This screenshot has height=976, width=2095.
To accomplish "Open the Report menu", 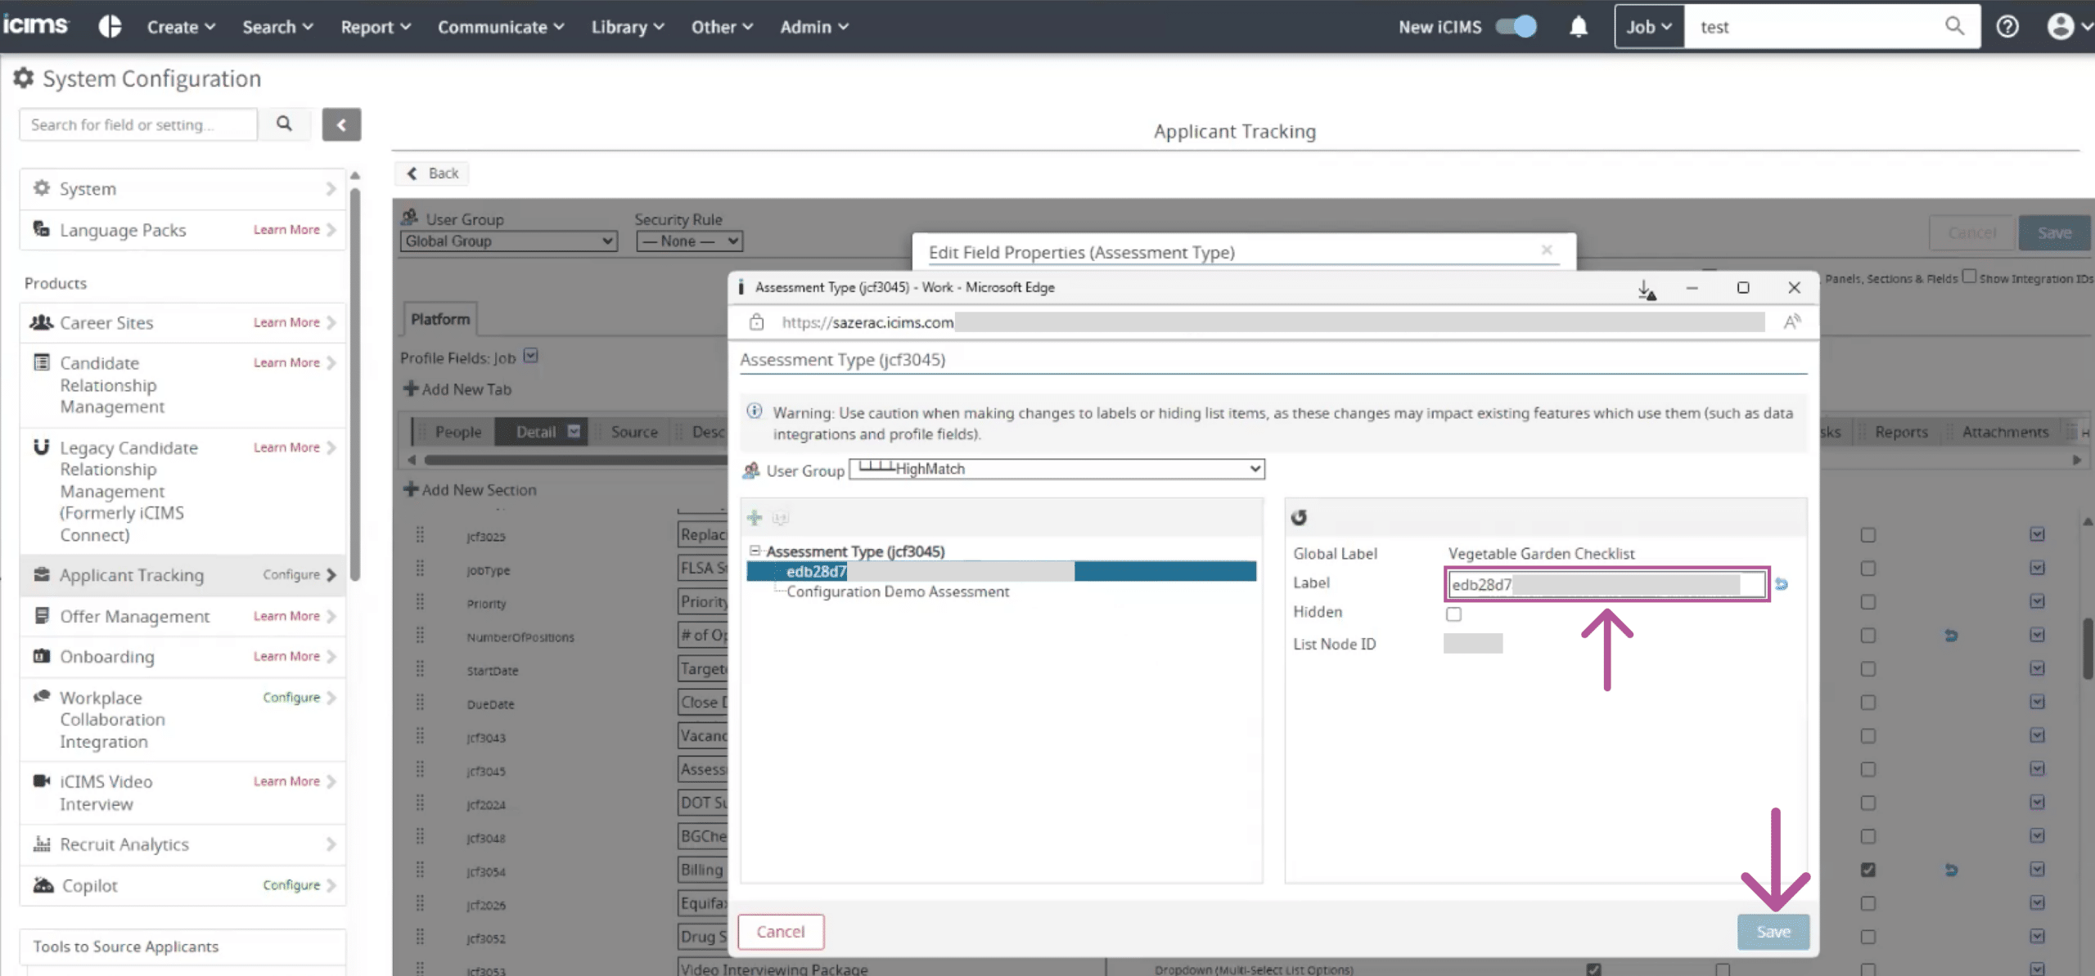I will 376,27.
